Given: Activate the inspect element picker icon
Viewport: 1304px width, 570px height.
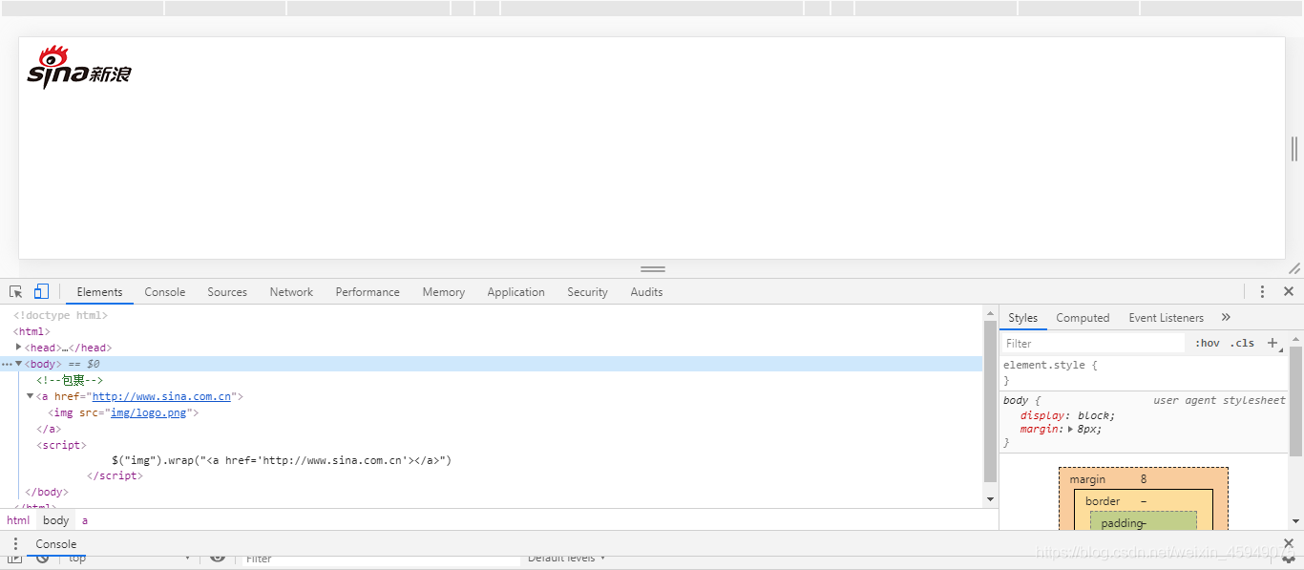Looking at the screenshot, I should click(16, 292).
